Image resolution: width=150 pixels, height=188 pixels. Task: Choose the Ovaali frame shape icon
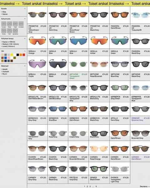point(15,24)
